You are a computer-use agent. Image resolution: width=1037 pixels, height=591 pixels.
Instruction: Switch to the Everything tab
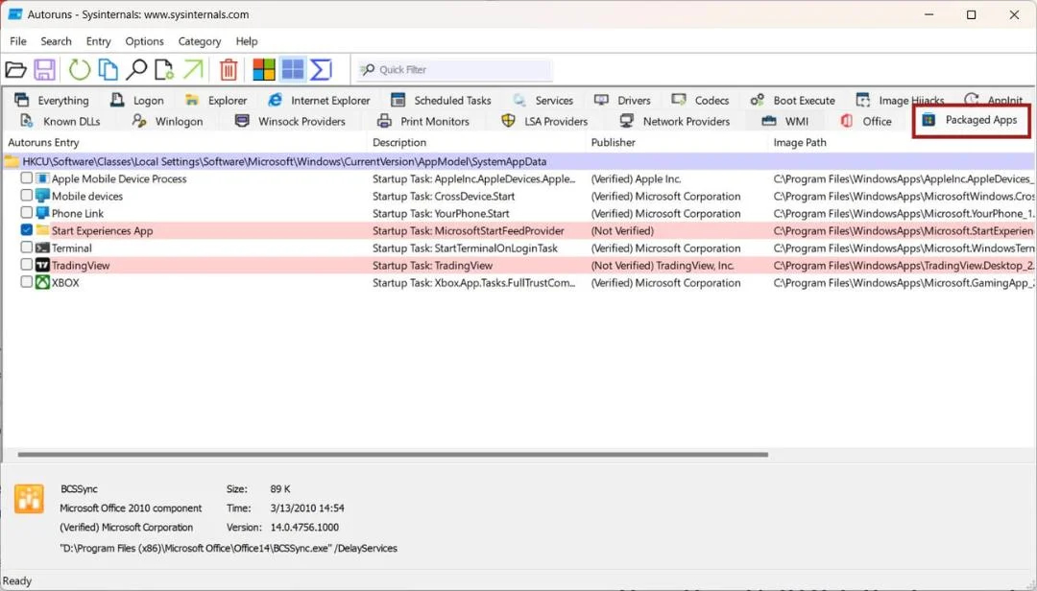pos(52,100)
